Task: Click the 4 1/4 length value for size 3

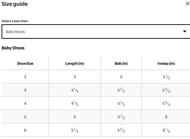Action: pyautogui.click(x=75, y=90)
